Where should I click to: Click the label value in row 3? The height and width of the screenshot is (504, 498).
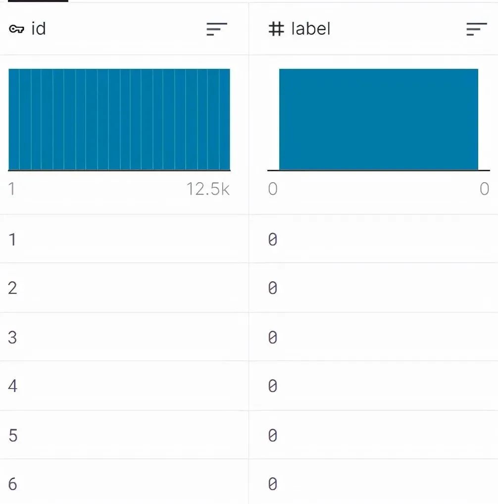(x=273, y=338)
